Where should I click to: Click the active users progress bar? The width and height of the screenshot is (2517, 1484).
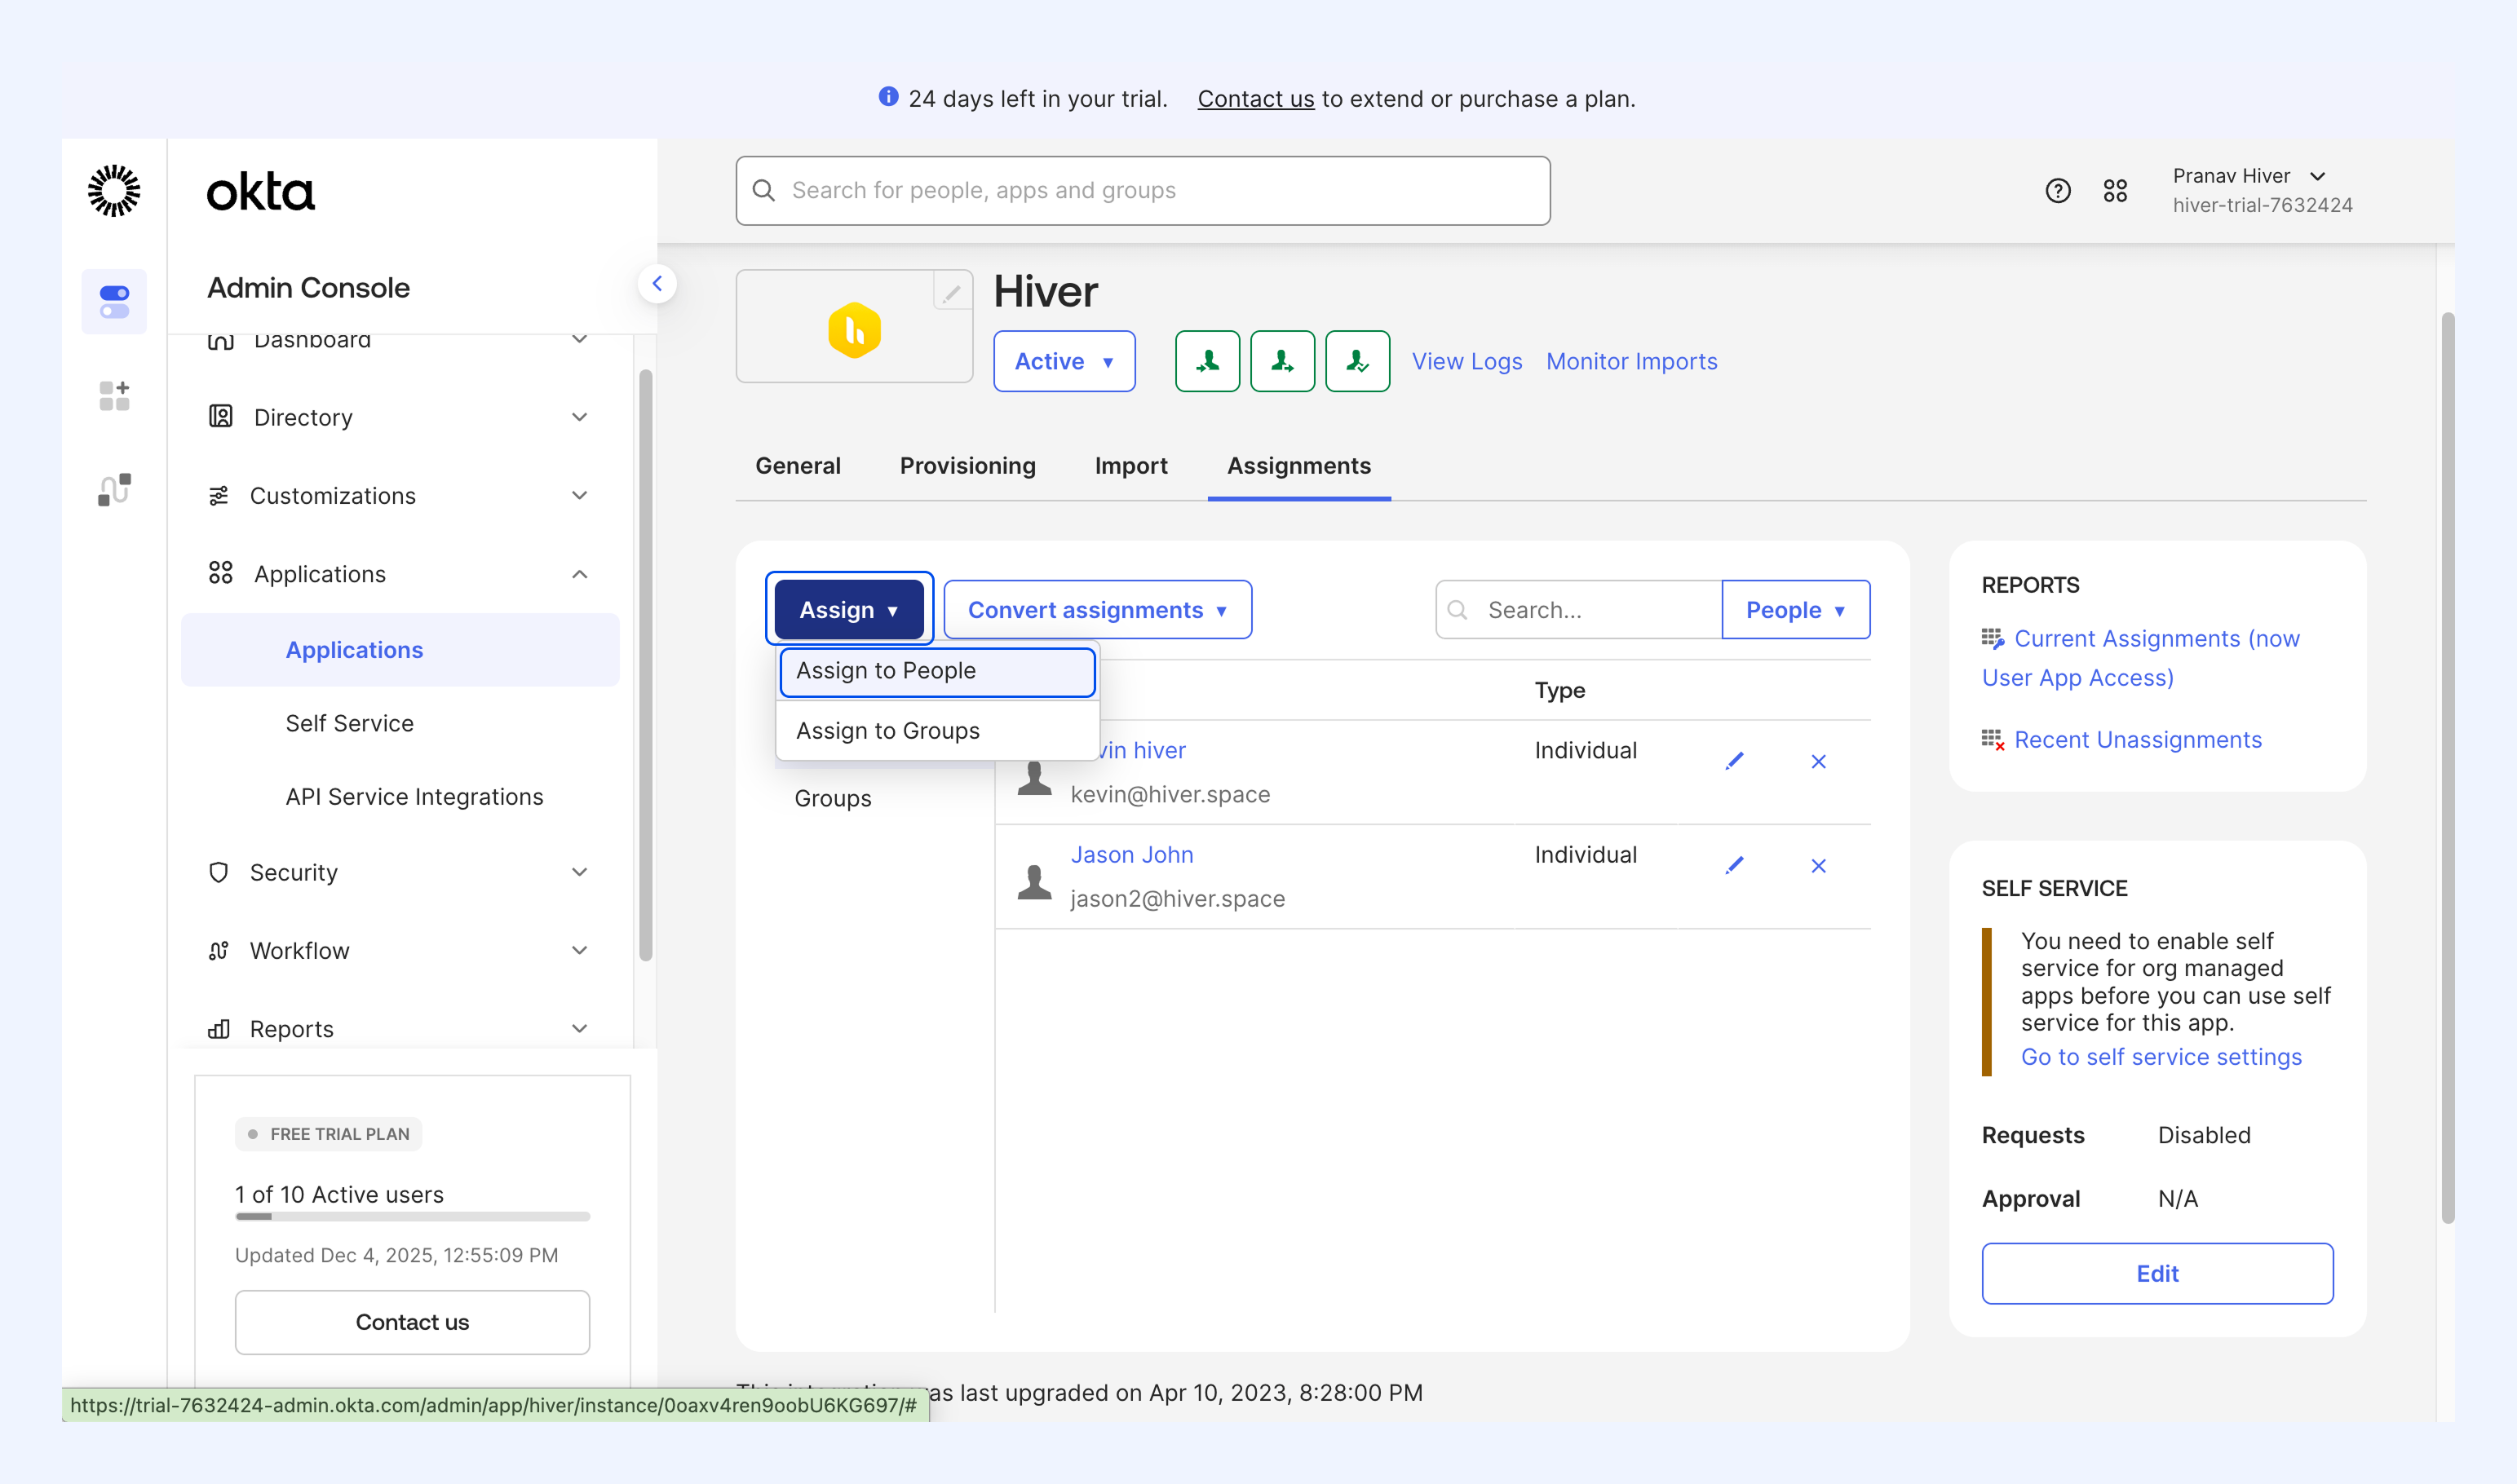412,1217
